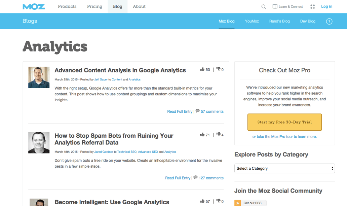Click the Log in link
The width and height of the screenshot is (347, 206).
[326, 6]
